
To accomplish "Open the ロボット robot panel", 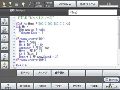I will (5, 21).
